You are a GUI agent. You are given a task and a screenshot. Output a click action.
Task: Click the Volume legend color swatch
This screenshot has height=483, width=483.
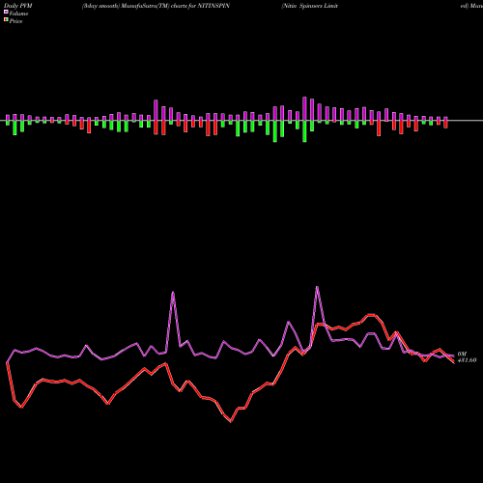6,13
